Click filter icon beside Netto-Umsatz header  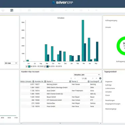tap(33, 81)
